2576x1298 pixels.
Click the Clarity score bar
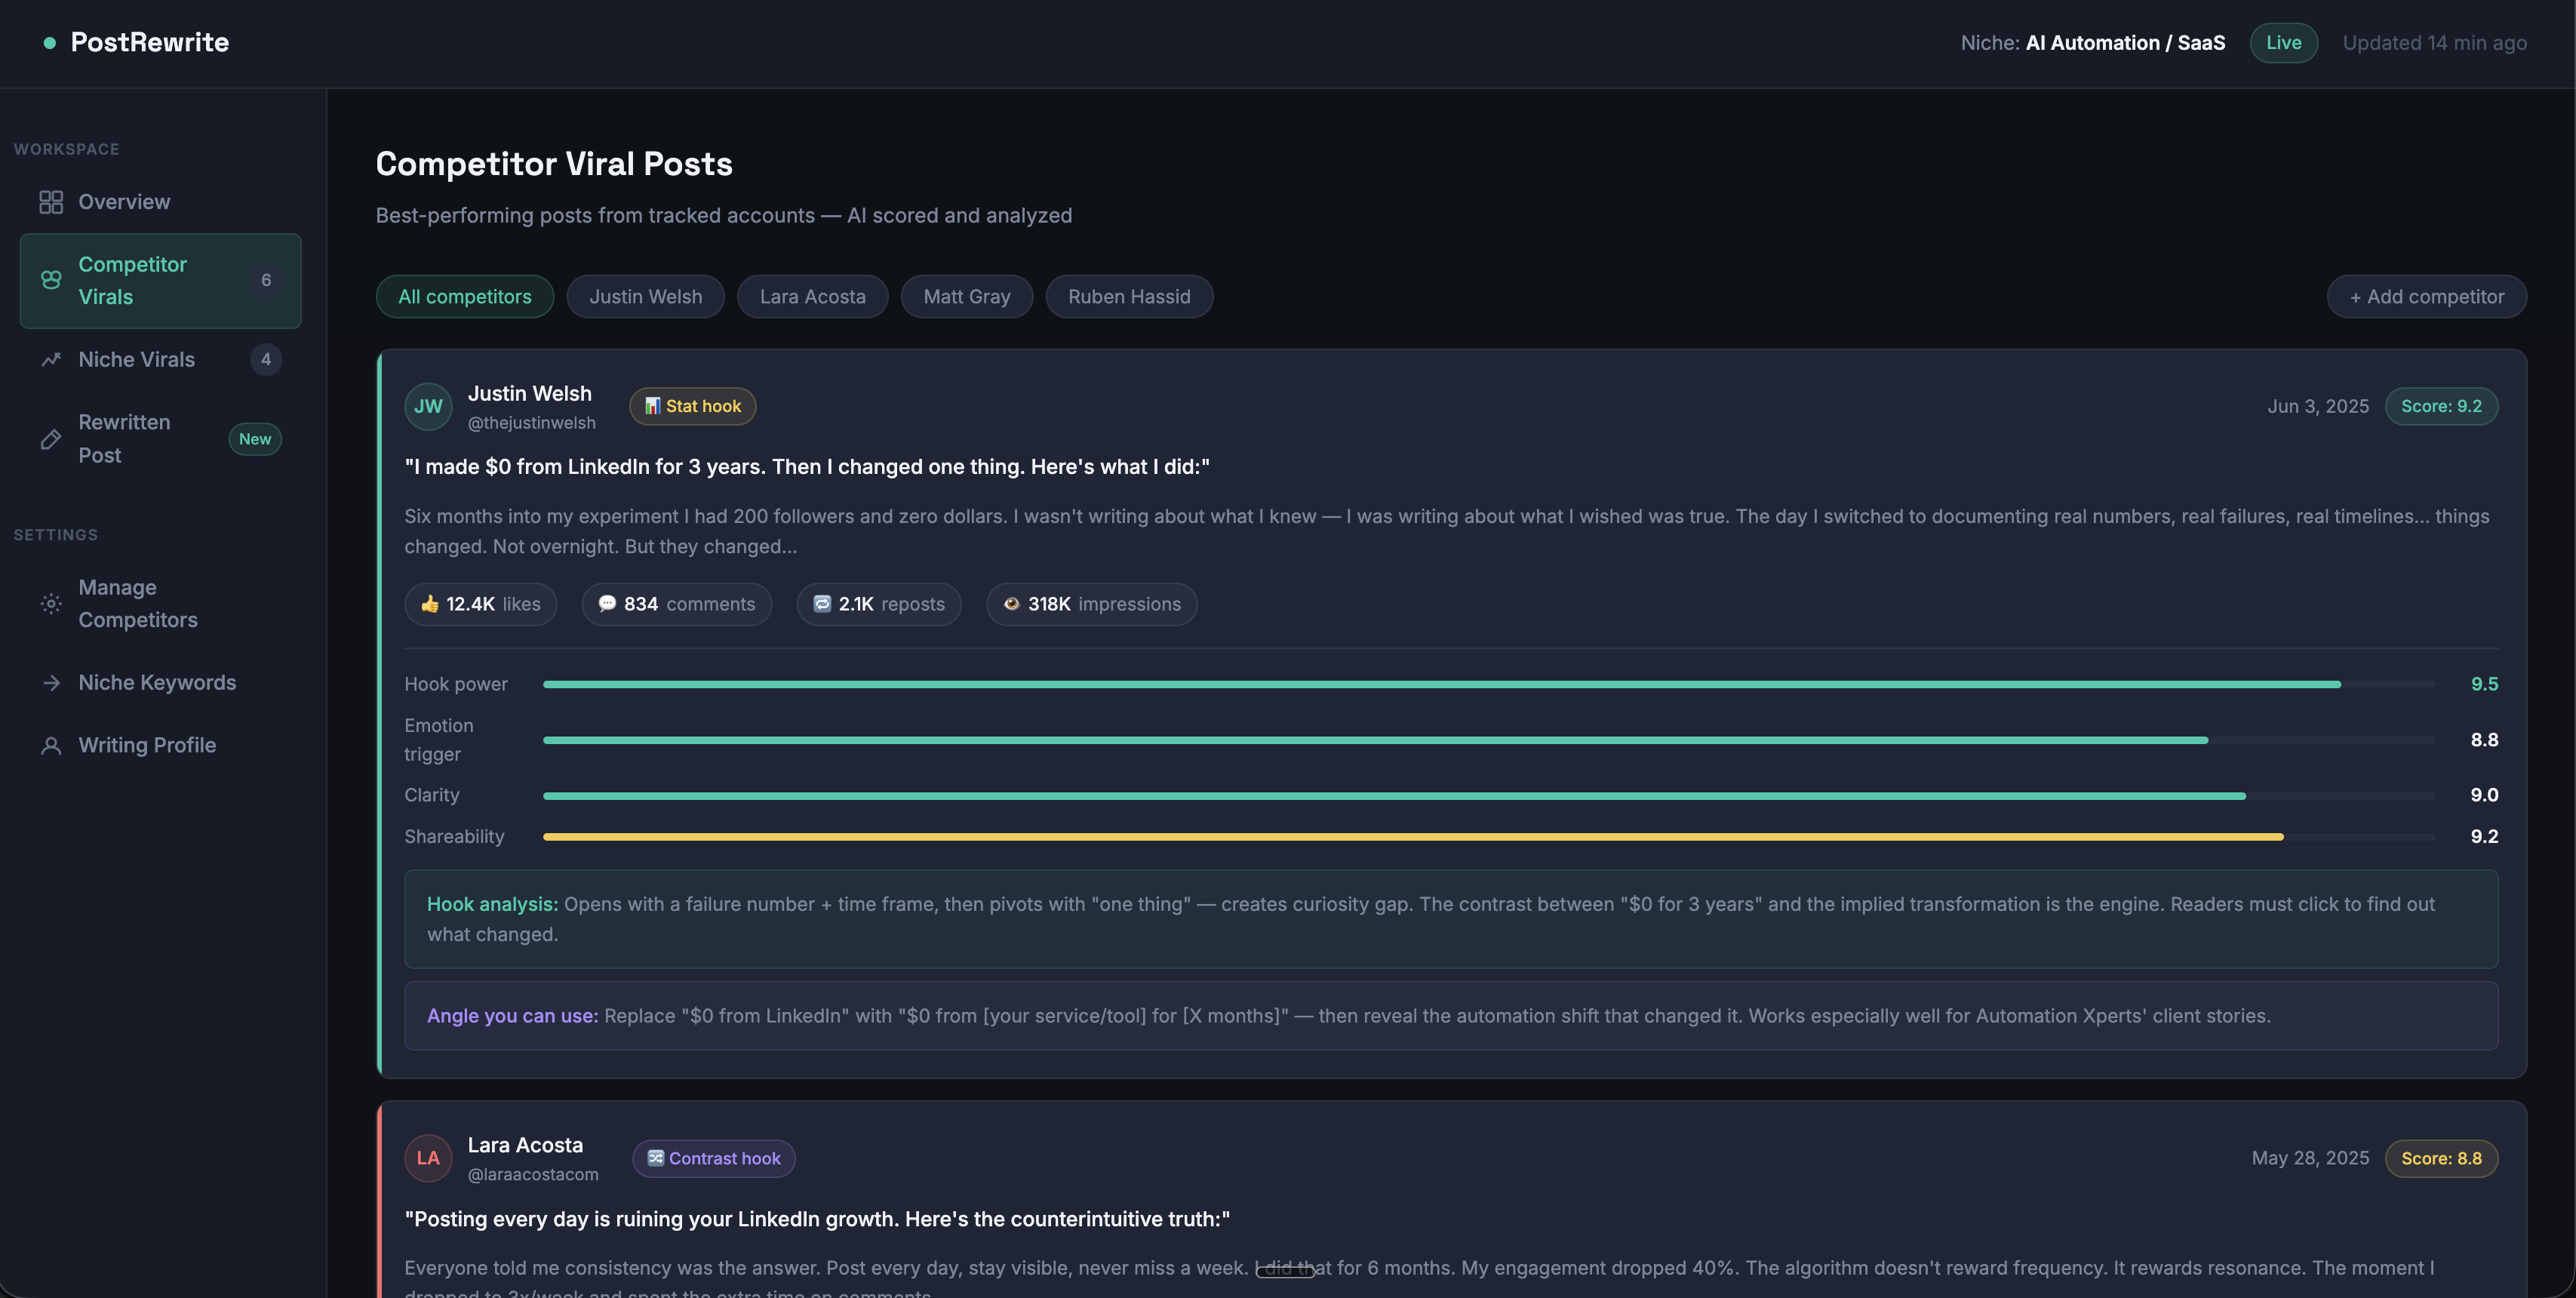click(1489, 796)
